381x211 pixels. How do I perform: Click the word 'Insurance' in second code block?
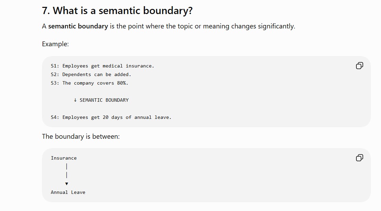(x=64, y=158)
